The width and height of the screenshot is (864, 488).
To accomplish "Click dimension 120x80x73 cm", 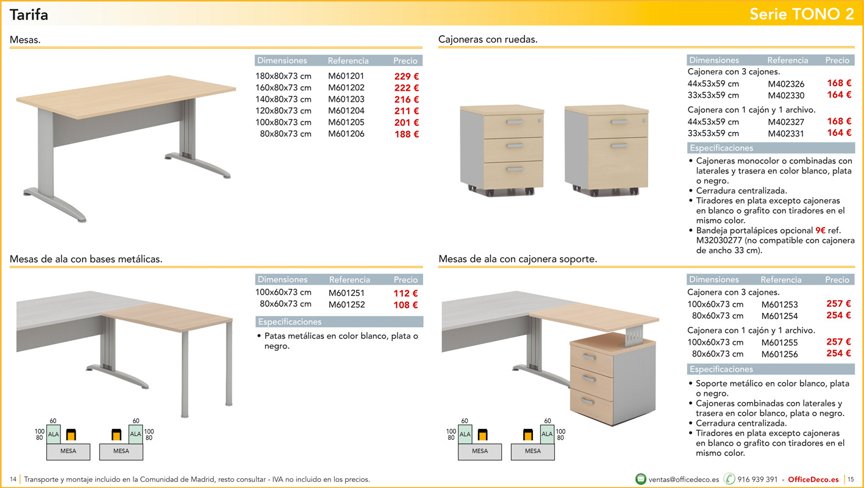I will pos(283,111).
